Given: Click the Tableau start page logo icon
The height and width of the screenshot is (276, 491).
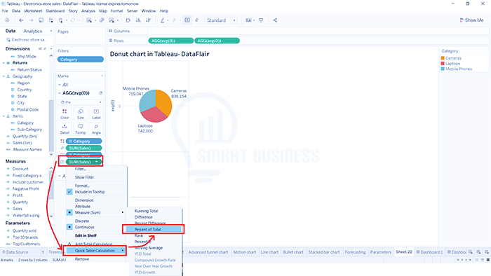Looking at the screenshot, I should [x=7, y=20].
